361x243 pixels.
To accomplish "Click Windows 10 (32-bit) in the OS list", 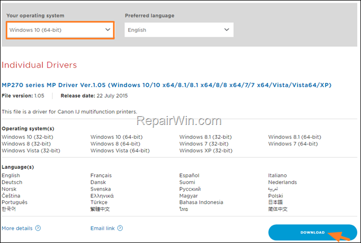I will tap(28, 137).
